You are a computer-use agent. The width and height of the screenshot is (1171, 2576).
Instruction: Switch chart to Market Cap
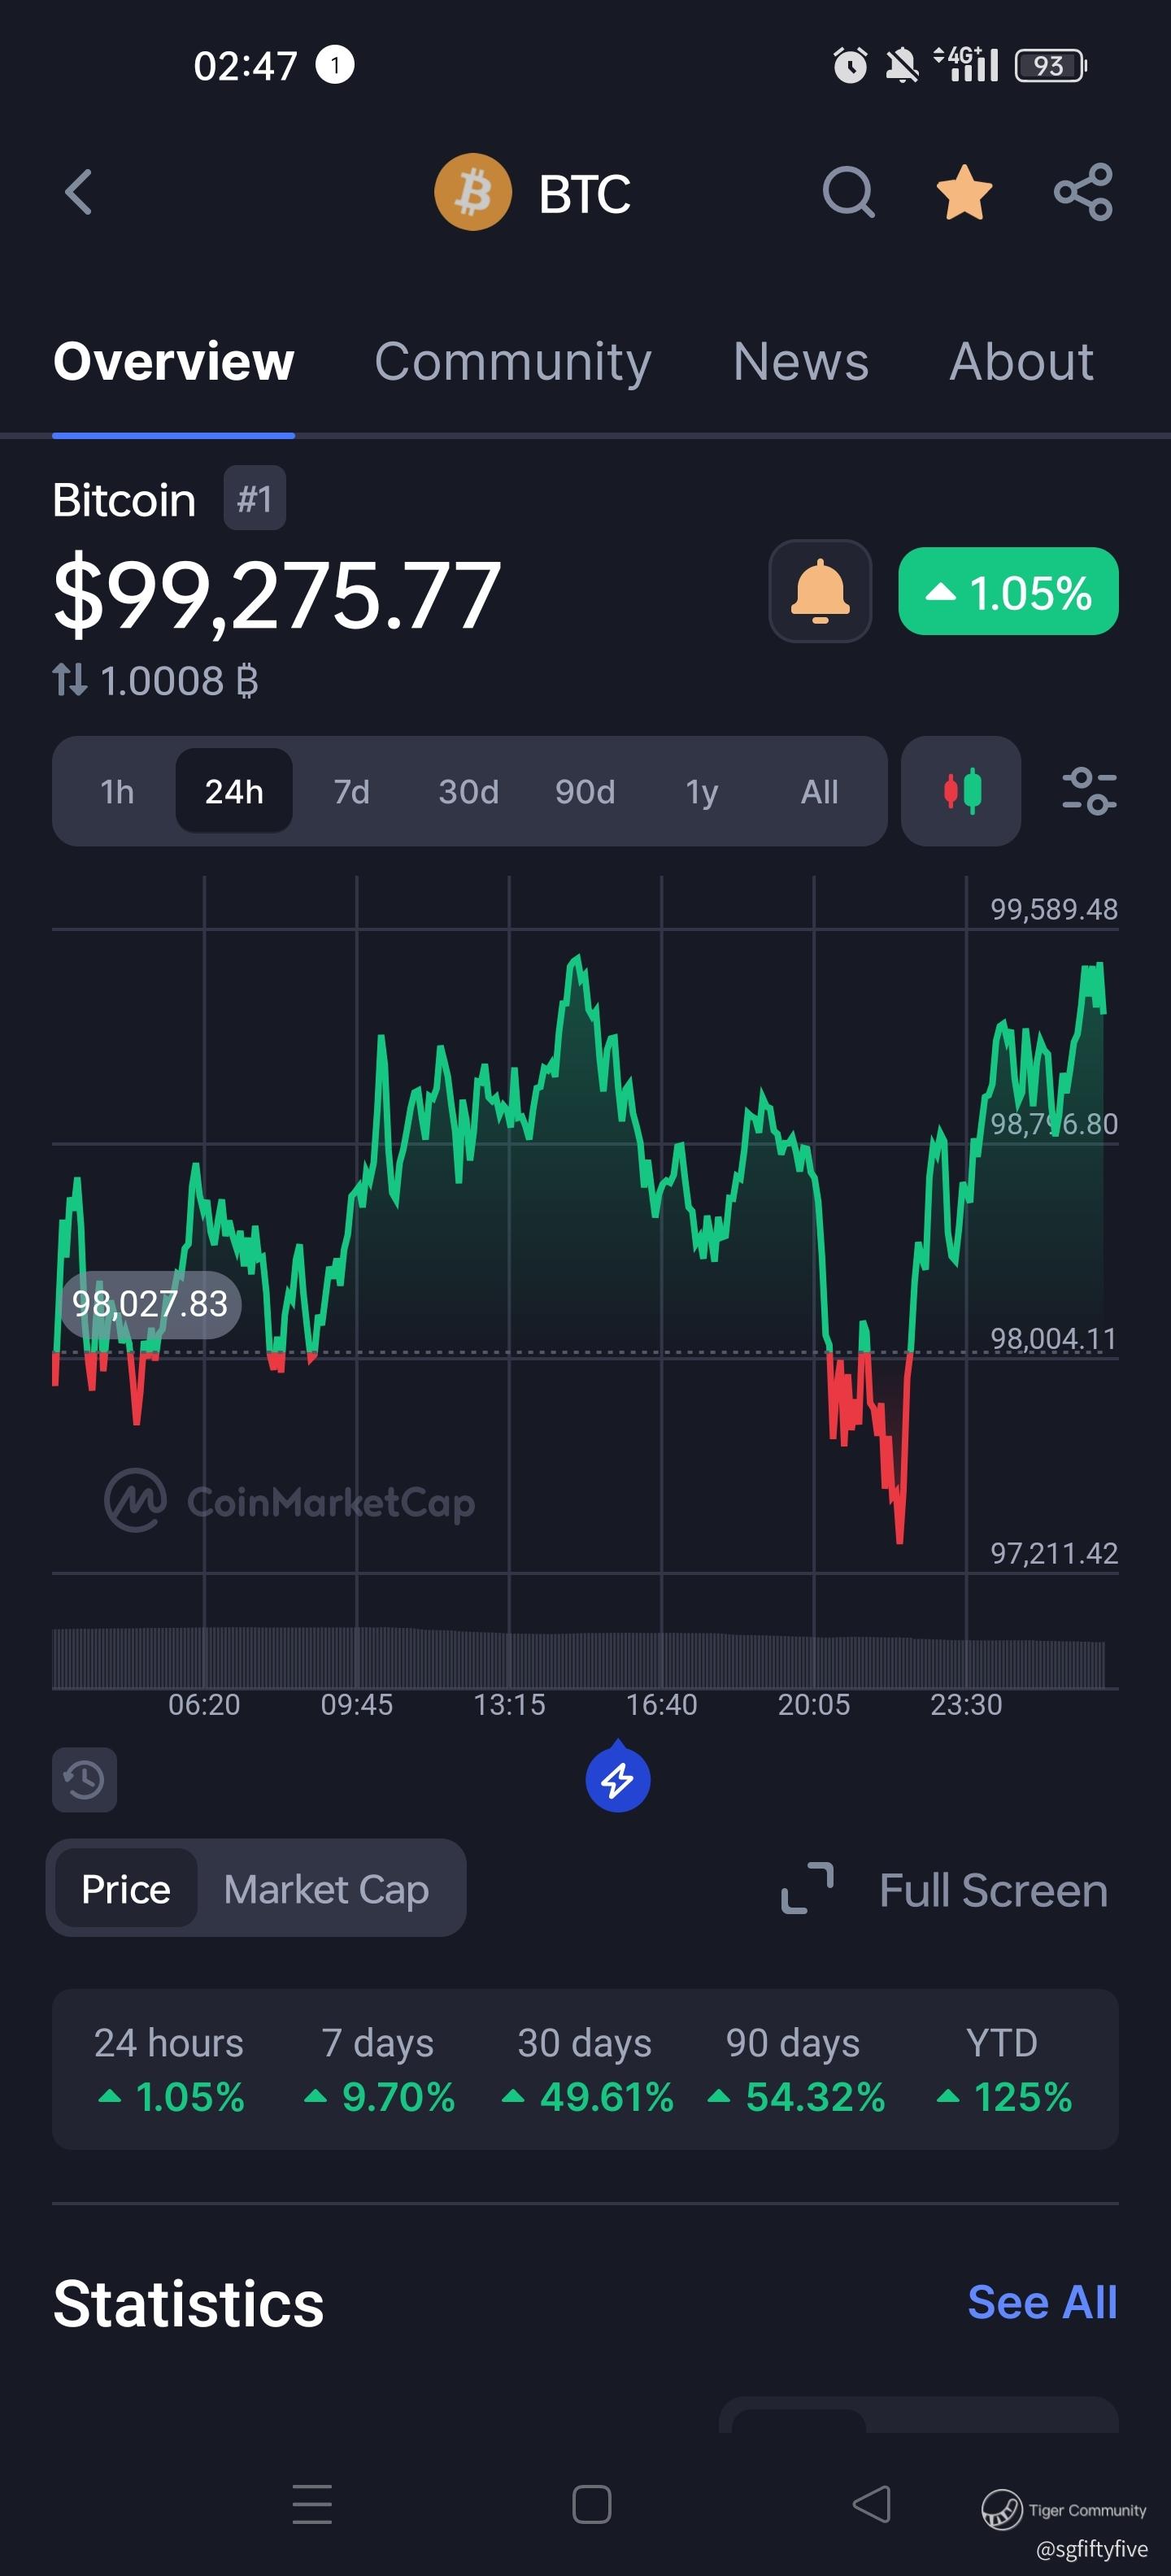(326, 1890)
